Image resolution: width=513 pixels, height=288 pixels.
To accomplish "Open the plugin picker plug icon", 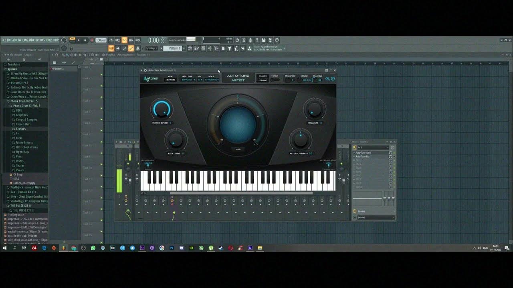I will [230, 48].
